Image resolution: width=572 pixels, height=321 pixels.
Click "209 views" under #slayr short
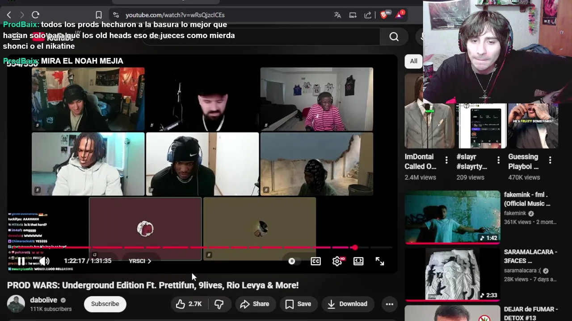[470, 177]
